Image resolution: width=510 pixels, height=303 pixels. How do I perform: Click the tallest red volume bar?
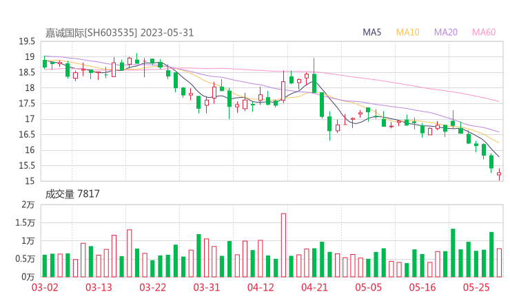tap(284, 245)
